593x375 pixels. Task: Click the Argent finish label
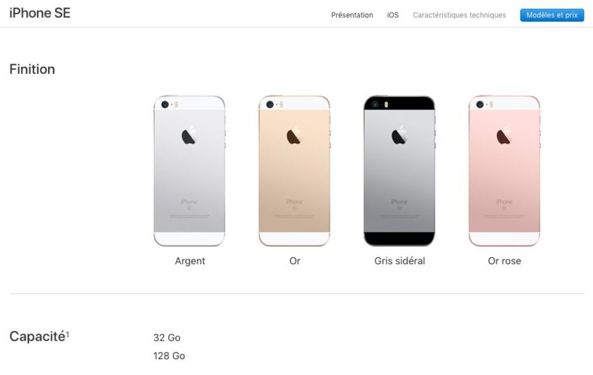tap(190, 261)
